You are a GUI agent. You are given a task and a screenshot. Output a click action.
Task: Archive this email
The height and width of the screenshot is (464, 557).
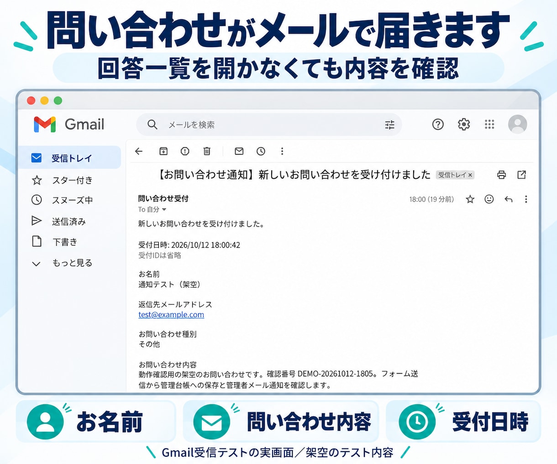163,151
